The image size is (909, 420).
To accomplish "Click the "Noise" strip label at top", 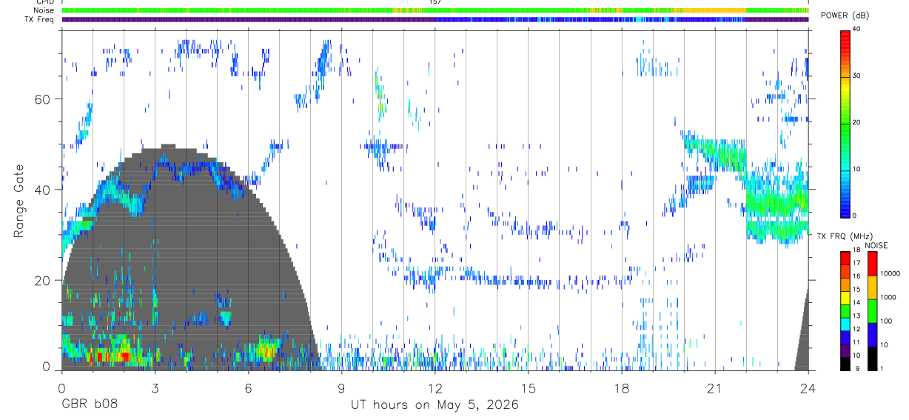I will (x=44, y=10).
